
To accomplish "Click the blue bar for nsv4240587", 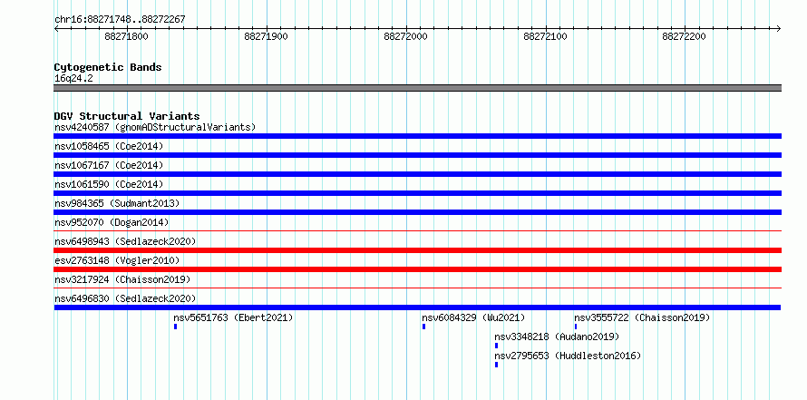I will (417, 136).
